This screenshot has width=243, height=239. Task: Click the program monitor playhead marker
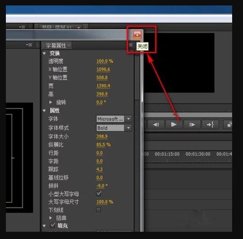click(x=175, y=115)
